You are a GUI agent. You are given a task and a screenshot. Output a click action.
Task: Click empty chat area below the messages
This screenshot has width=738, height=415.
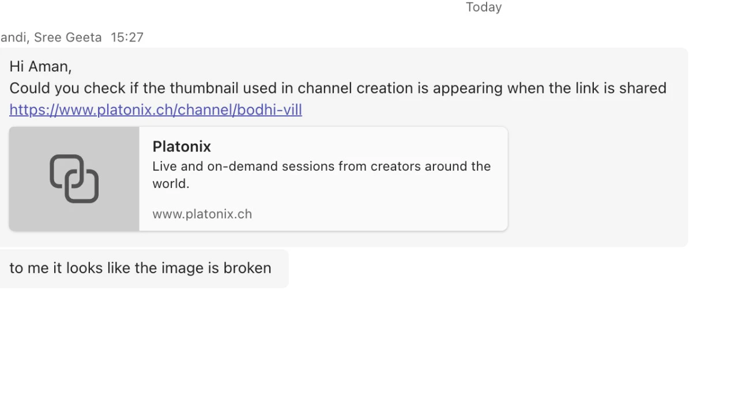(x=369, y=352)
